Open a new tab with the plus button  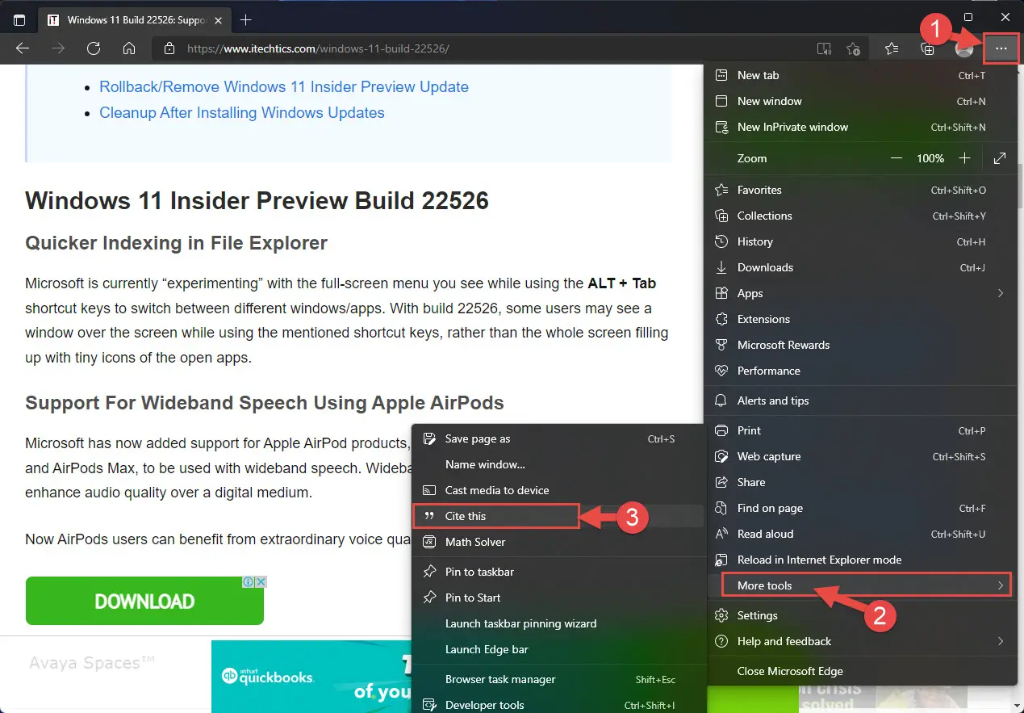pyautogui.click(x=246, y=19)
